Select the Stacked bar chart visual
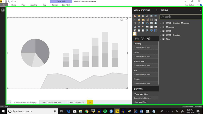203x114 pixels. (135, 16)
